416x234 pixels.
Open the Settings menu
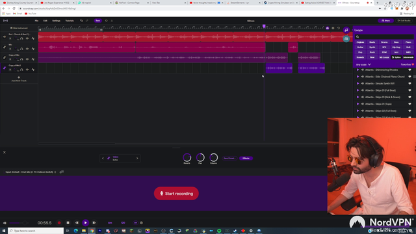coord(57,21)
